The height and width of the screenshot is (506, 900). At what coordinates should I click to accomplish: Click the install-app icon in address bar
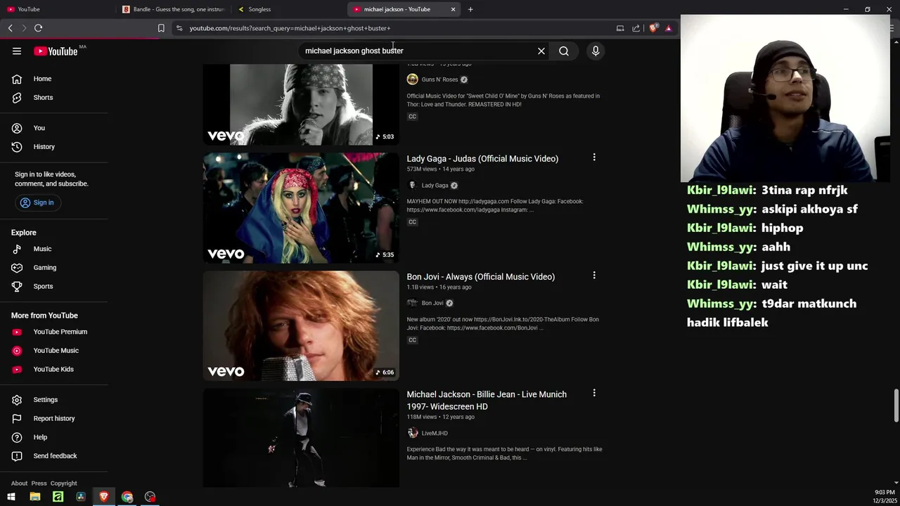tap(620, 28)
